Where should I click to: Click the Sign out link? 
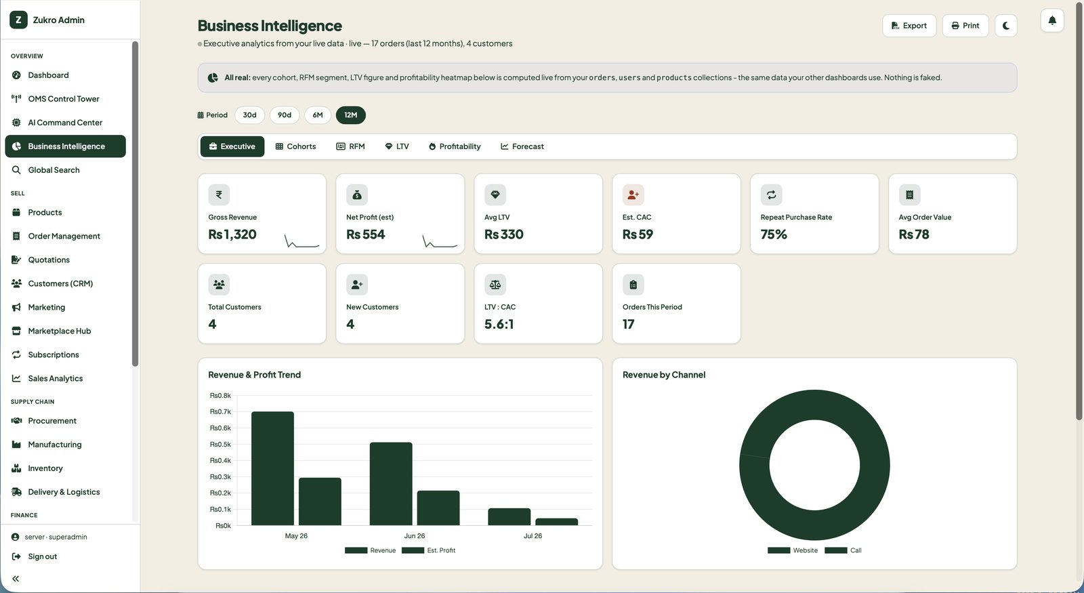(42, 556)
